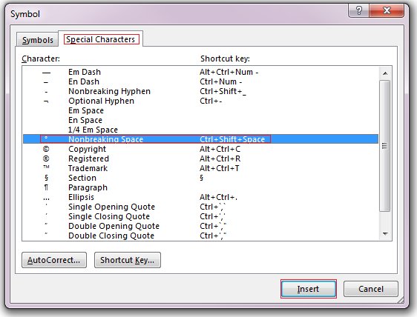Click the Shortcut key: column header

coord(225,59)
